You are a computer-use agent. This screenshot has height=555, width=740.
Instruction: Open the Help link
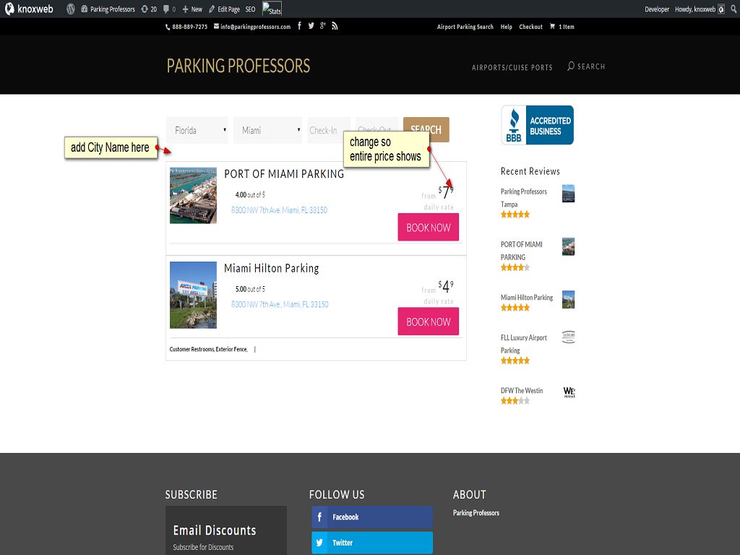(506, 27)
